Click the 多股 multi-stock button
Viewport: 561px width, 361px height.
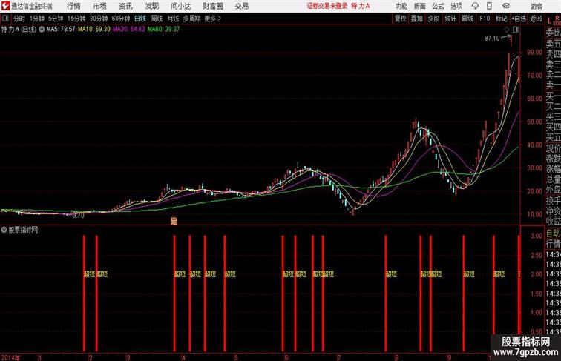433,19
